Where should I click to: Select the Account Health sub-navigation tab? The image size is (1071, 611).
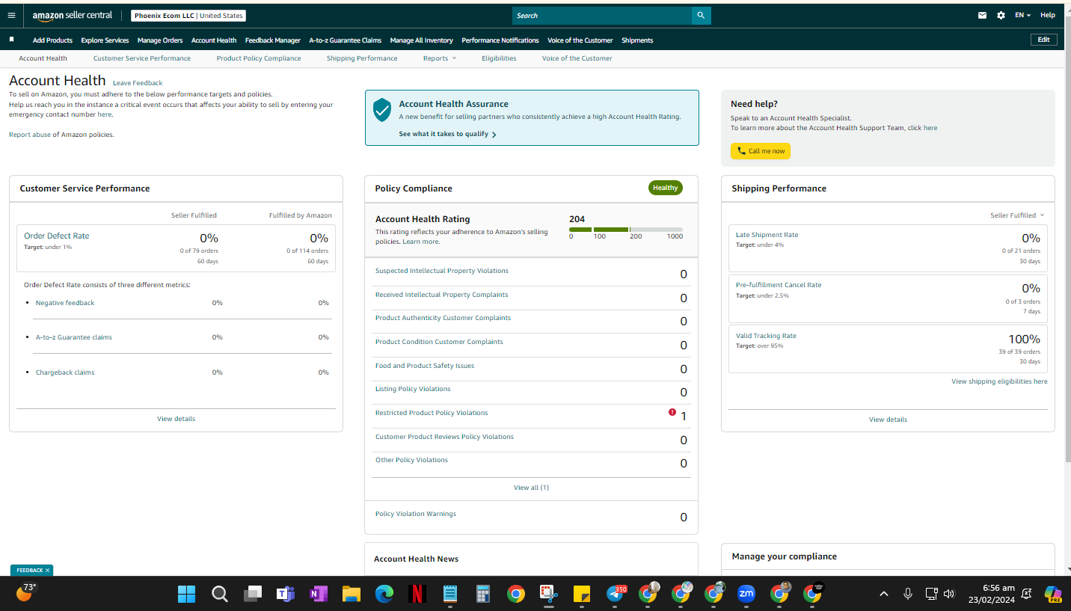(43, 58)
